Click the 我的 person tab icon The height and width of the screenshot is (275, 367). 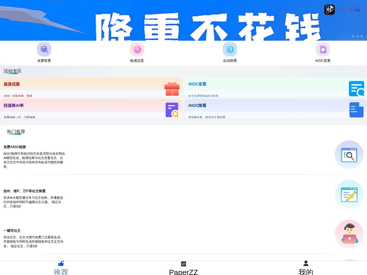(x=306, y=263)
